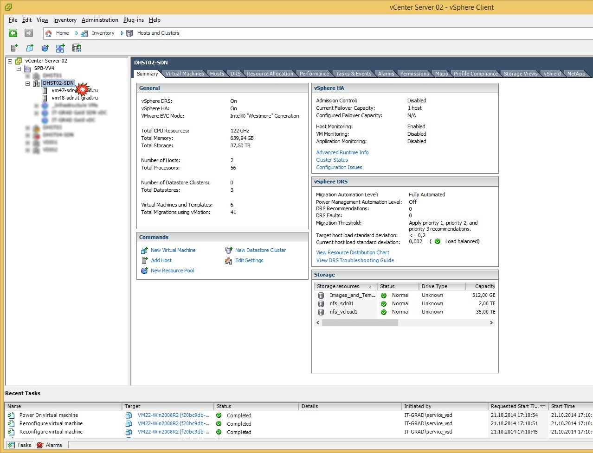Click the Alarms icon in the status bar
593x453 pixels.
click(x=40, y=445)
